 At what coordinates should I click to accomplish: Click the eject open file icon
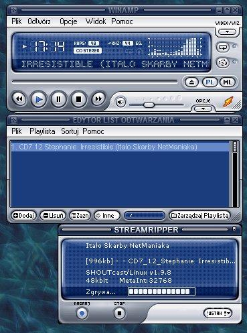(x=192, y=82)
